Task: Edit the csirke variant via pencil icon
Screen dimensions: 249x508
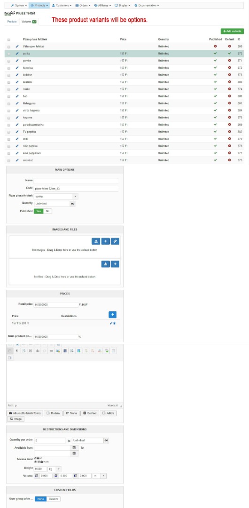Action: click(17, 89)
